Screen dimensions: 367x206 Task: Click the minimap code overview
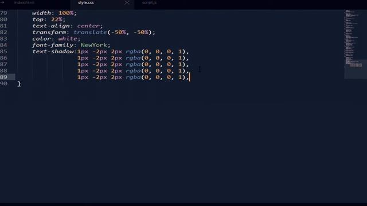[355, 44]
